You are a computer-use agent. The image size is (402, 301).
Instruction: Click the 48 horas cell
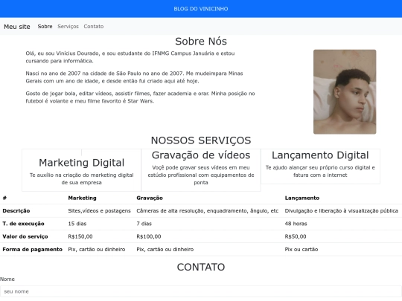pos(296,224)
